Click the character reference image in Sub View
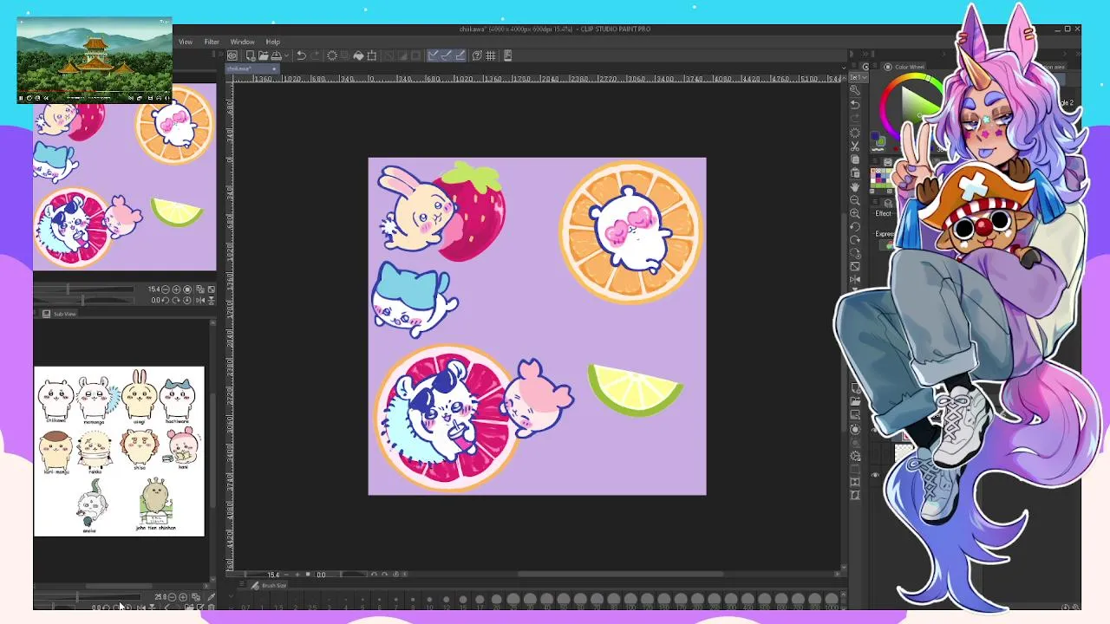Screen dimensions: 1110x624 [120, 452]
